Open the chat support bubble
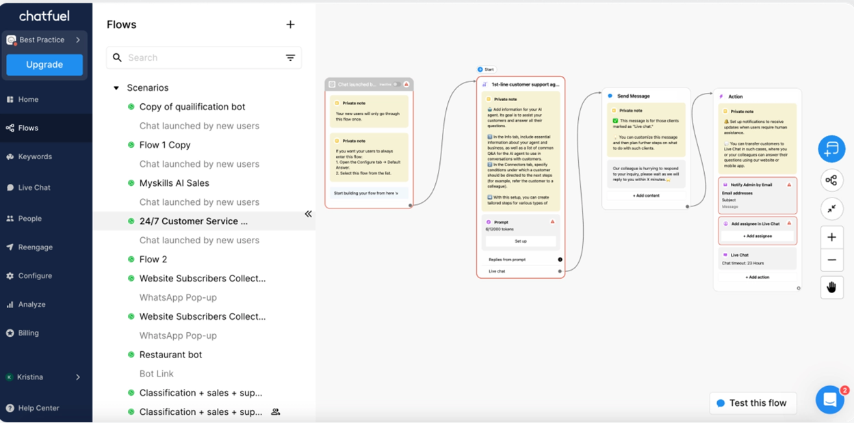The image size is (854, 423). point(829,400)
